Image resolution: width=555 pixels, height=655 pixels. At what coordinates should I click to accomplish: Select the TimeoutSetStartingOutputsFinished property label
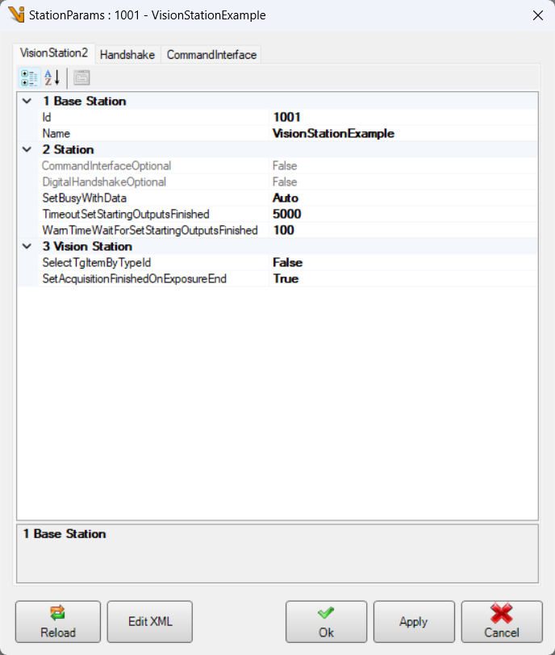click(x=126, y=215)
